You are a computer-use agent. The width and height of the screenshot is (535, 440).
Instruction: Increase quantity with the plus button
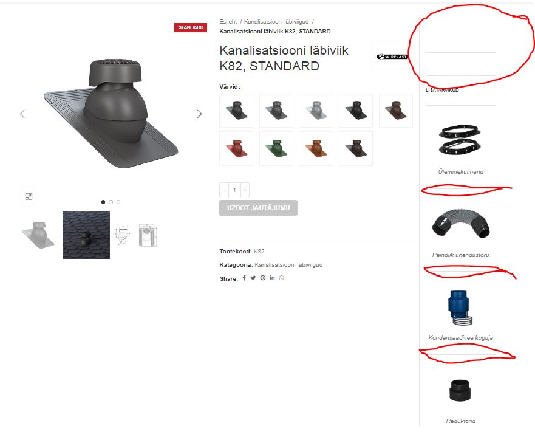click(245, 190)
